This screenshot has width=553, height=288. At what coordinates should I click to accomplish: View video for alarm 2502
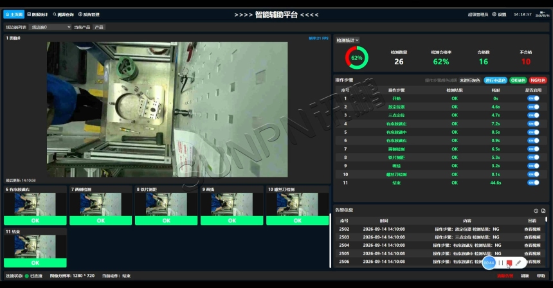click(x=532, y=229)
